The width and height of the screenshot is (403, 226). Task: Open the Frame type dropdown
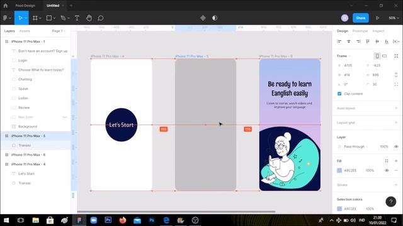[x=344, y=56]
